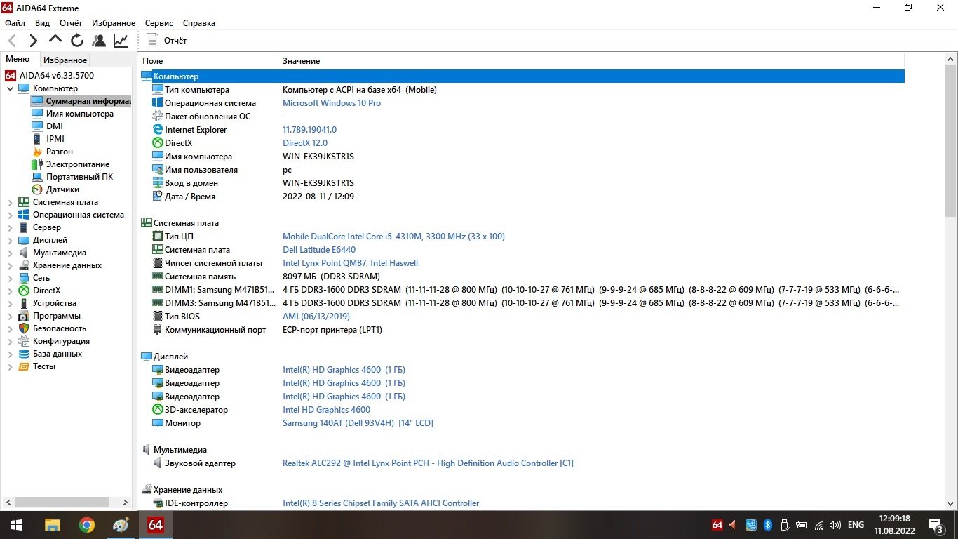Switch to the Избранное sidebar tab
Image resolution: width=958 pixels, height=539 pixels.
(x=65, y=60)
